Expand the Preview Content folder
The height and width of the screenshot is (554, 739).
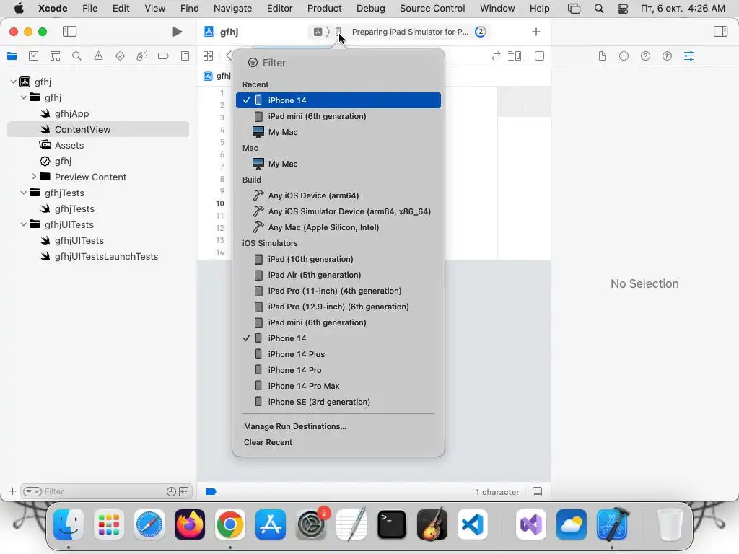coord(33,177)
